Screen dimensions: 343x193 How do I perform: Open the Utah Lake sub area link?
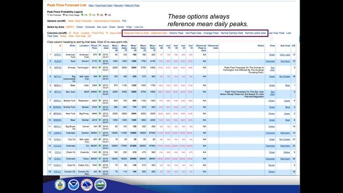(285, 55)
